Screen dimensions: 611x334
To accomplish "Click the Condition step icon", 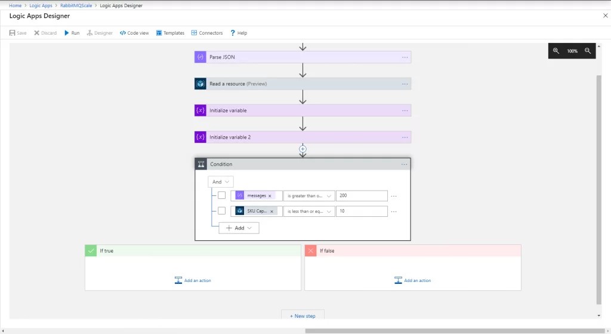I will [201, 164].
